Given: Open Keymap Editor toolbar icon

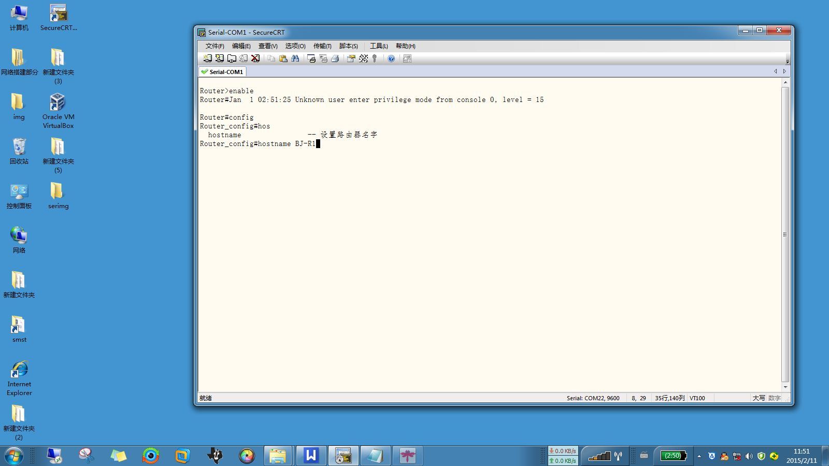Looking at the screenshot, I should (363, 59).
